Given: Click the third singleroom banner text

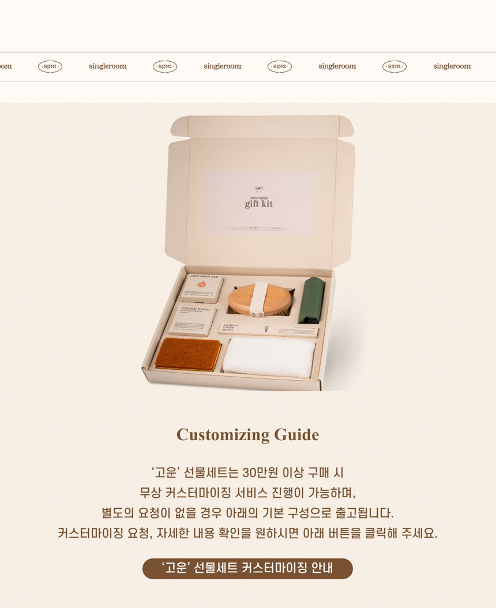Looking at the screenshot, I should point(337,66).
